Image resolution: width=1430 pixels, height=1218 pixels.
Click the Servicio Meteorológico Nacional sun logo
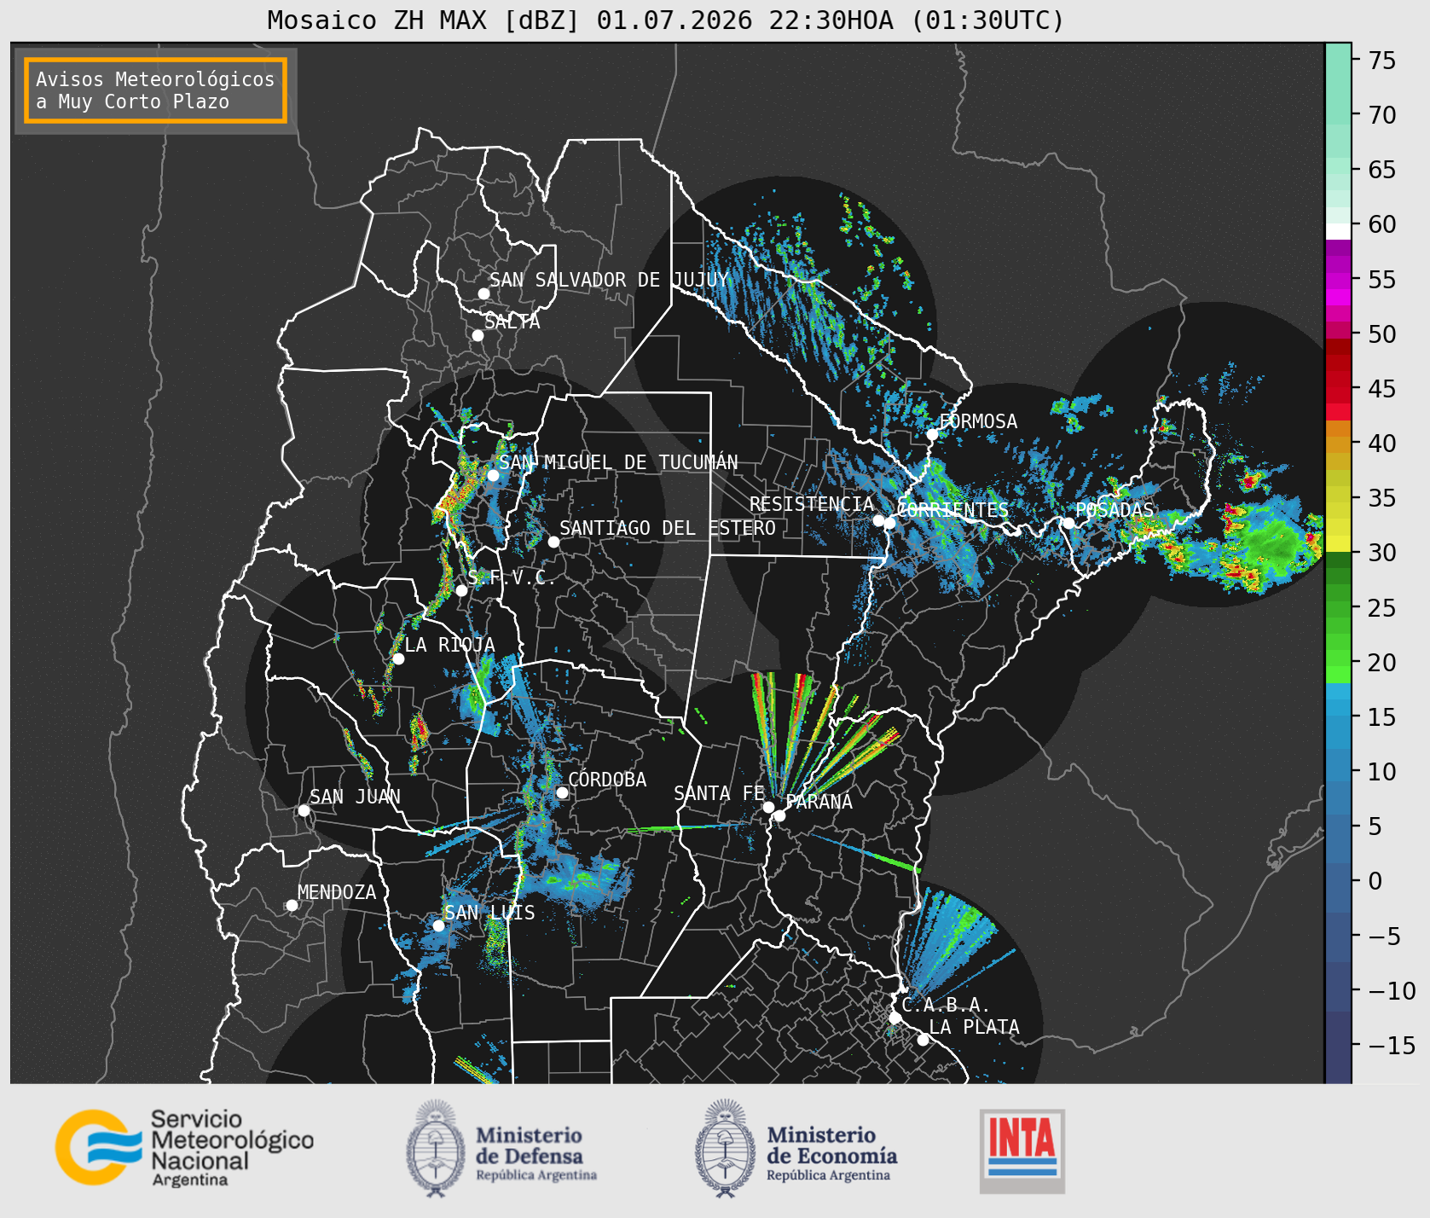pyautogui.click(x=98, y=1146)
